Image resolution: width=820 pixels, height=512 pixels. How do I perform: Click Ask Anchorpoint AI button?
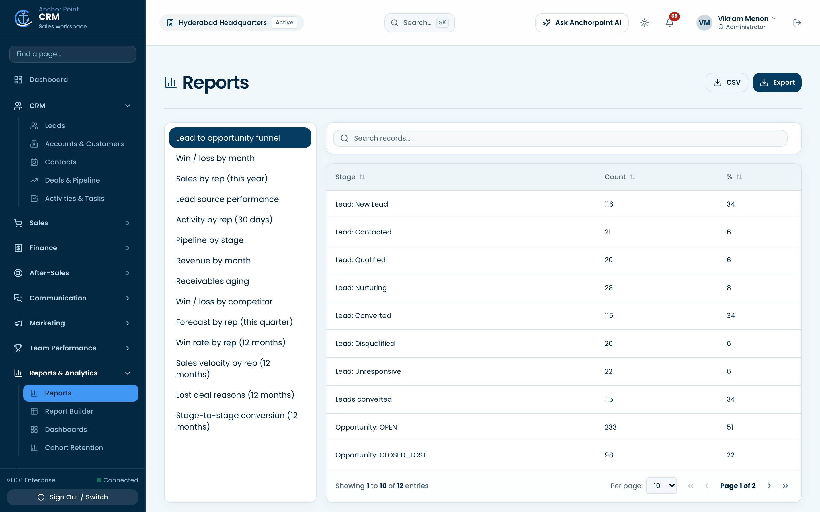click(582, 23)
